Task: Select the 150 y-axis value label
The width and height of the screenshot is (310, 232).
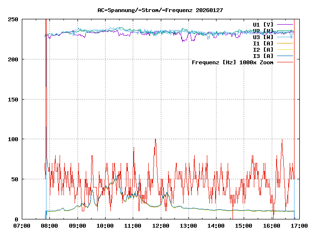Action: 13,99
